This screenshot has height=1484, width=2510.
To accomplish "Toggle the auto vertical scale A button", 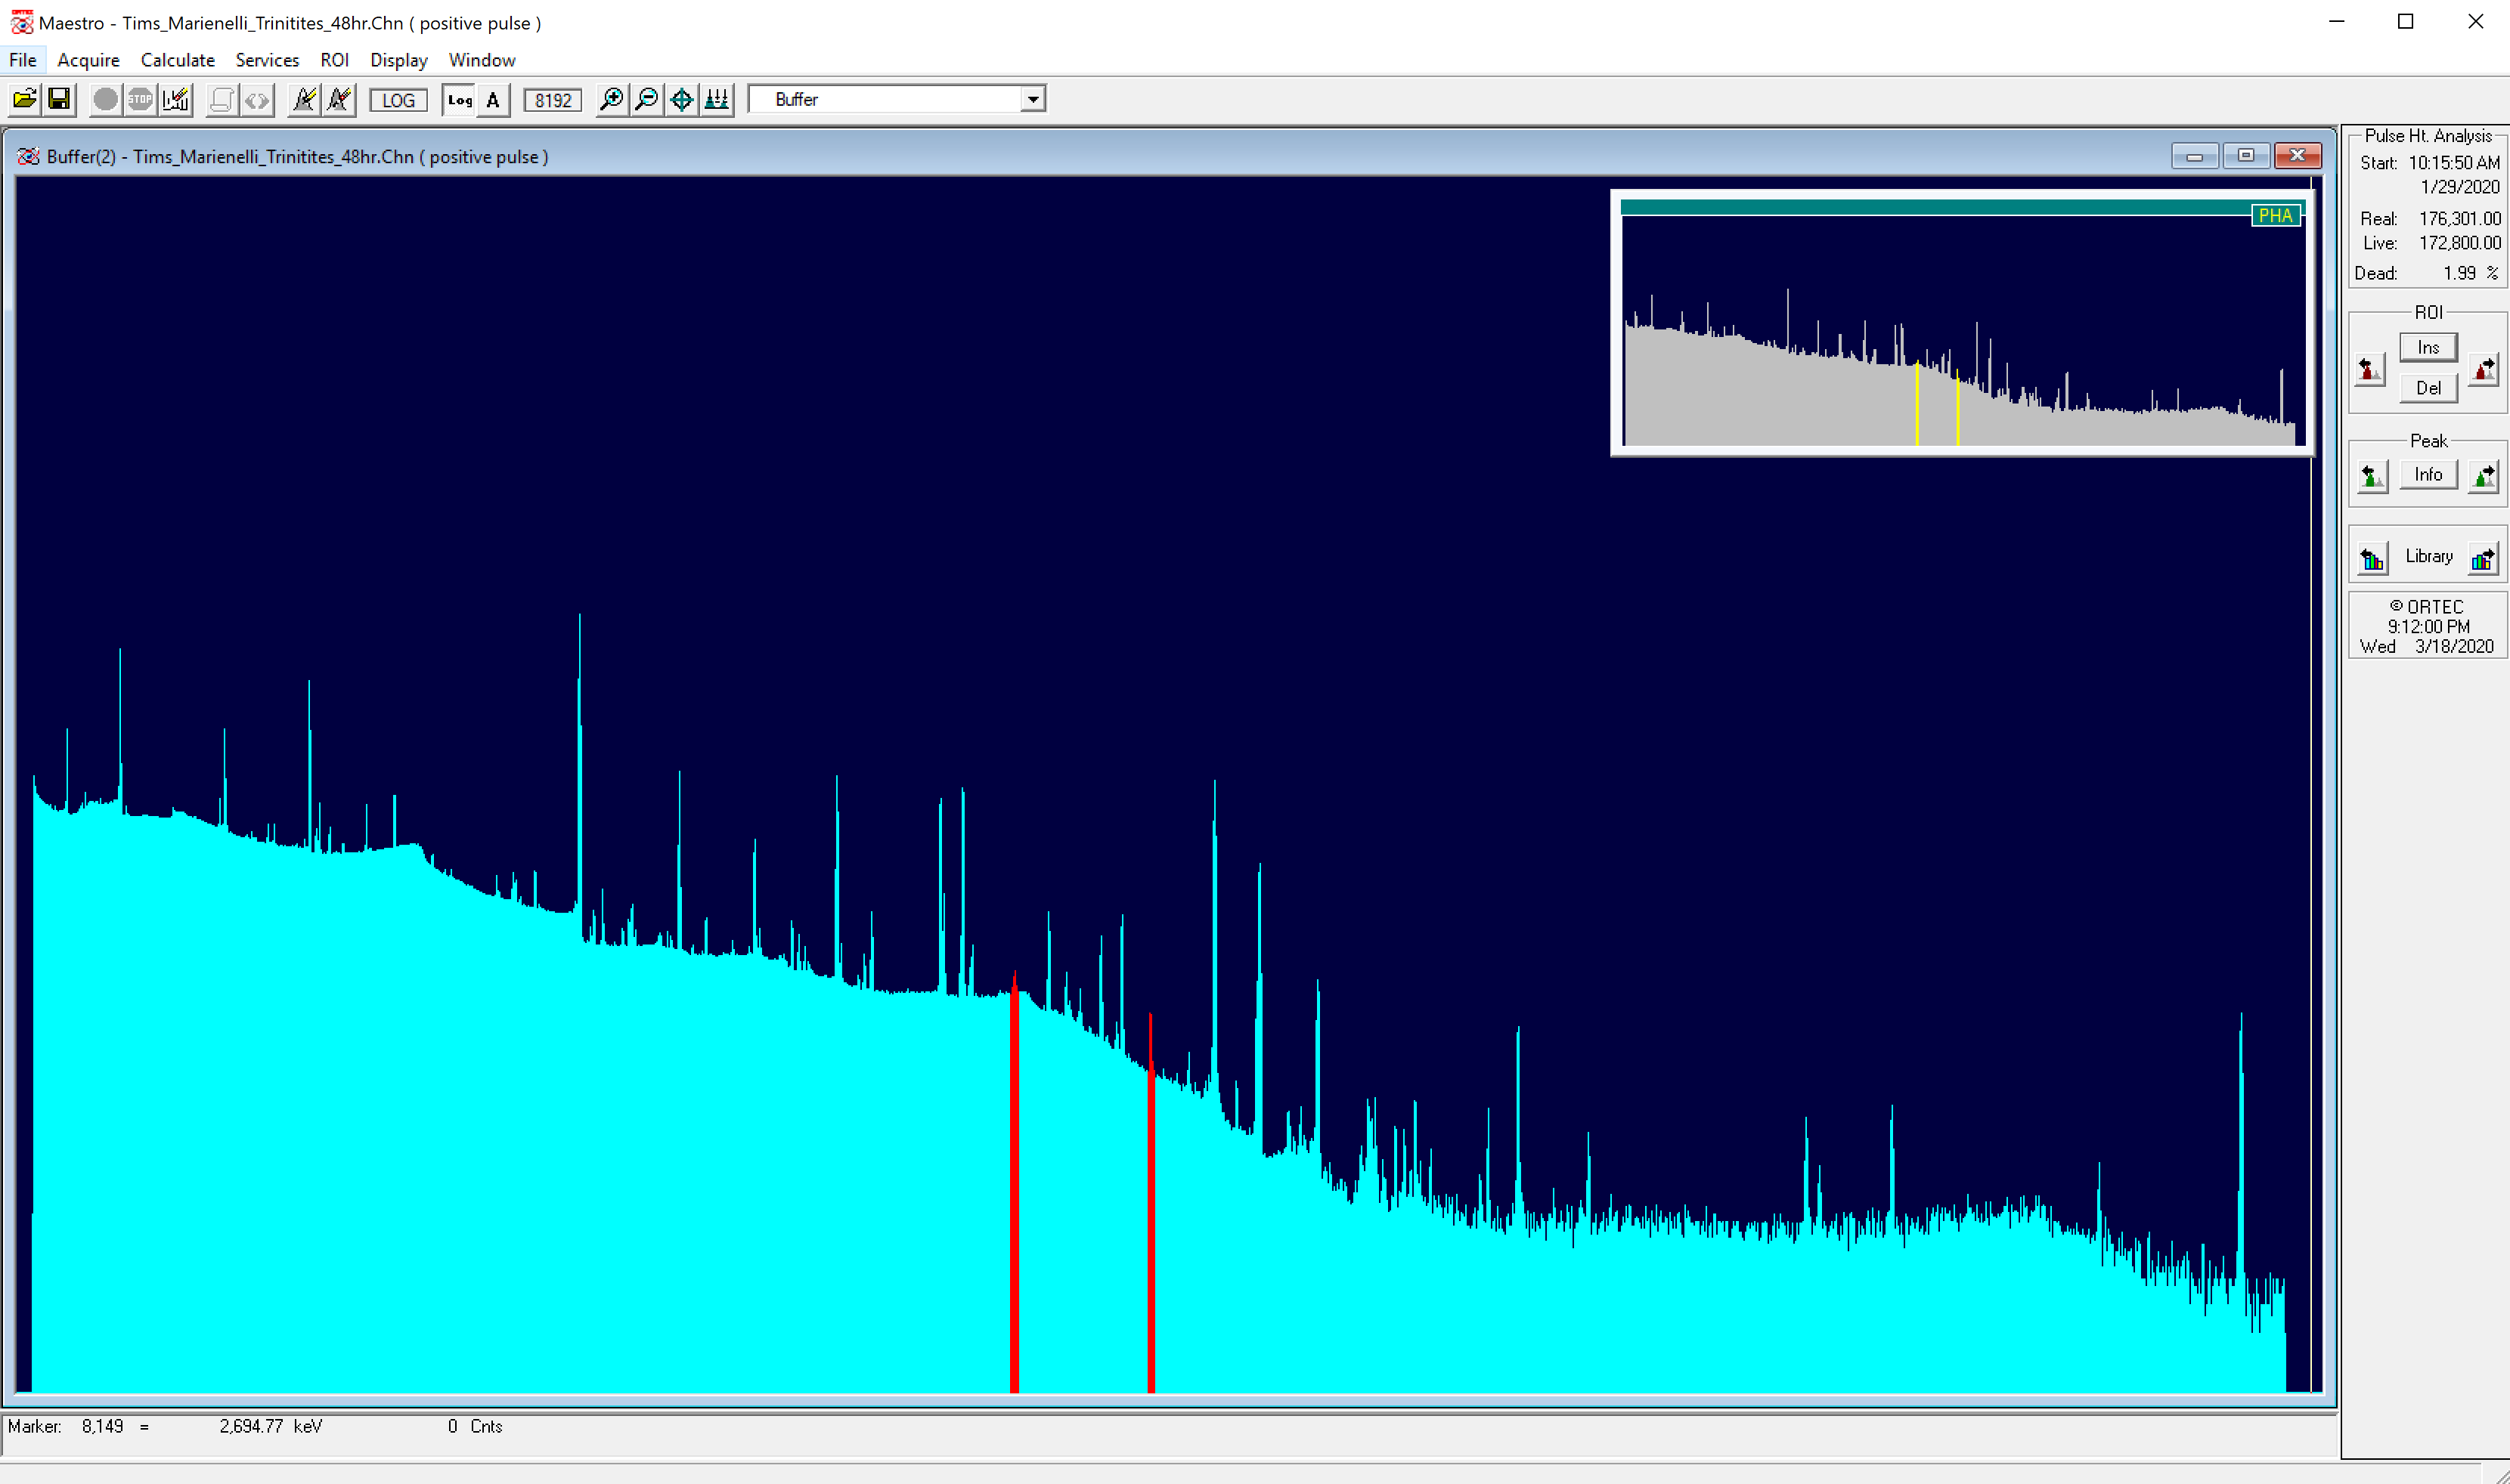I will [493, 100].
